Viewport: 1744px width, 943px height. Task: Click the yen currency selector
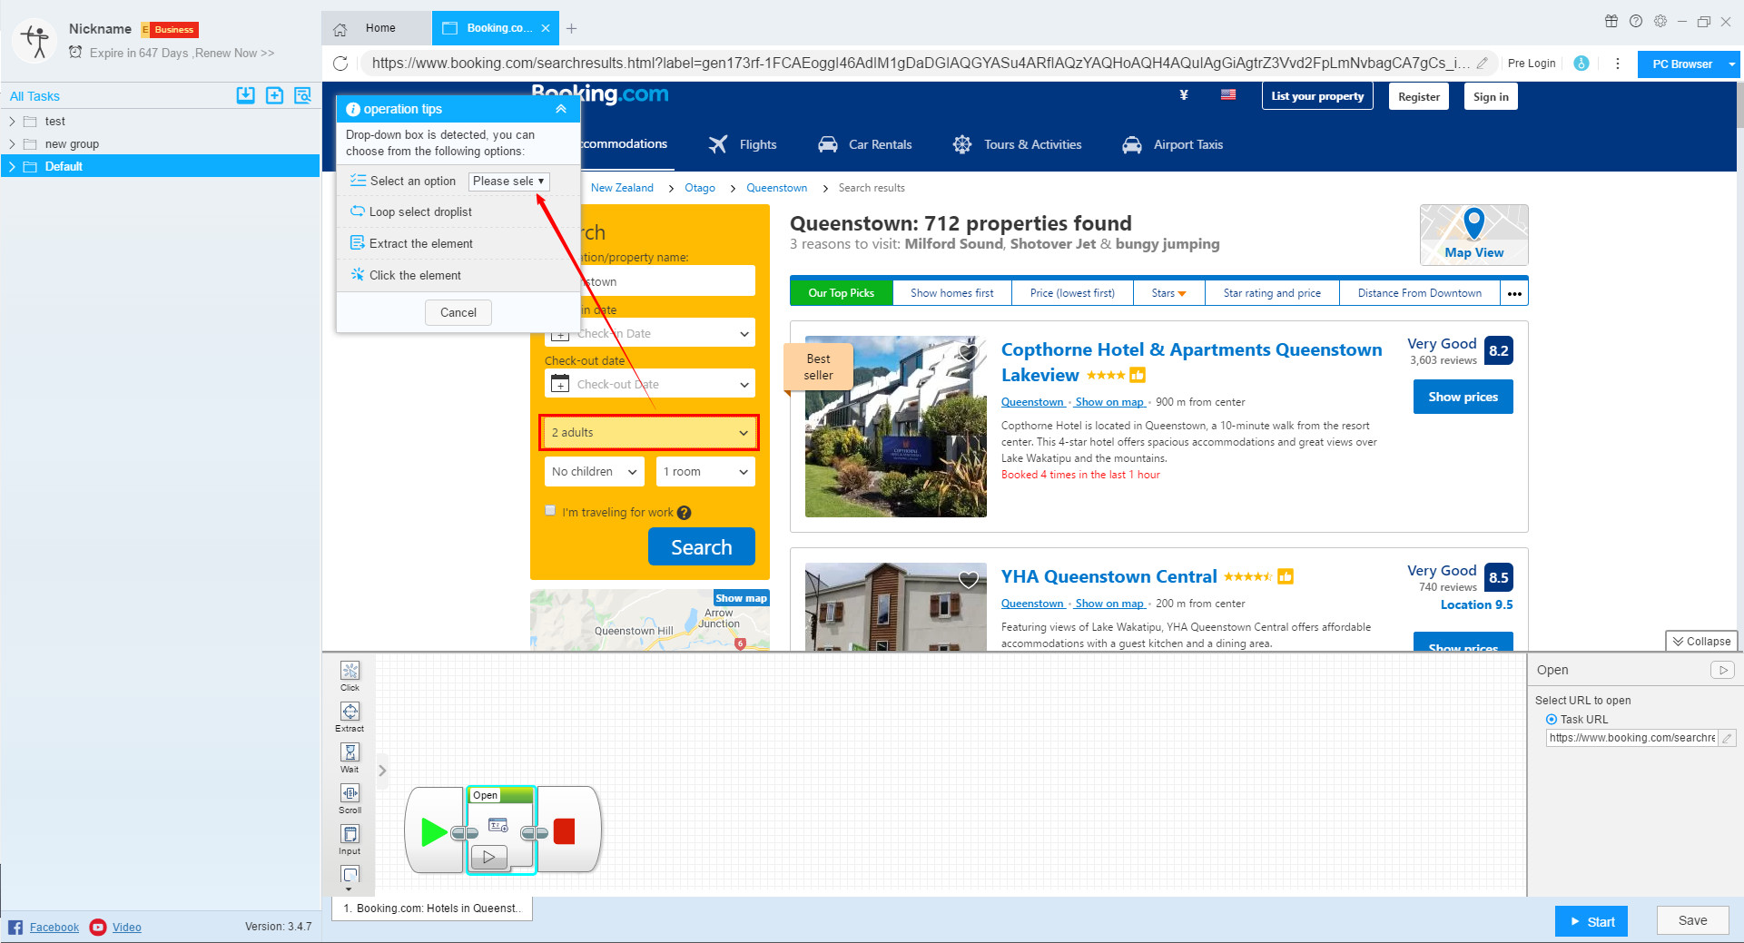pos(1184,94)
